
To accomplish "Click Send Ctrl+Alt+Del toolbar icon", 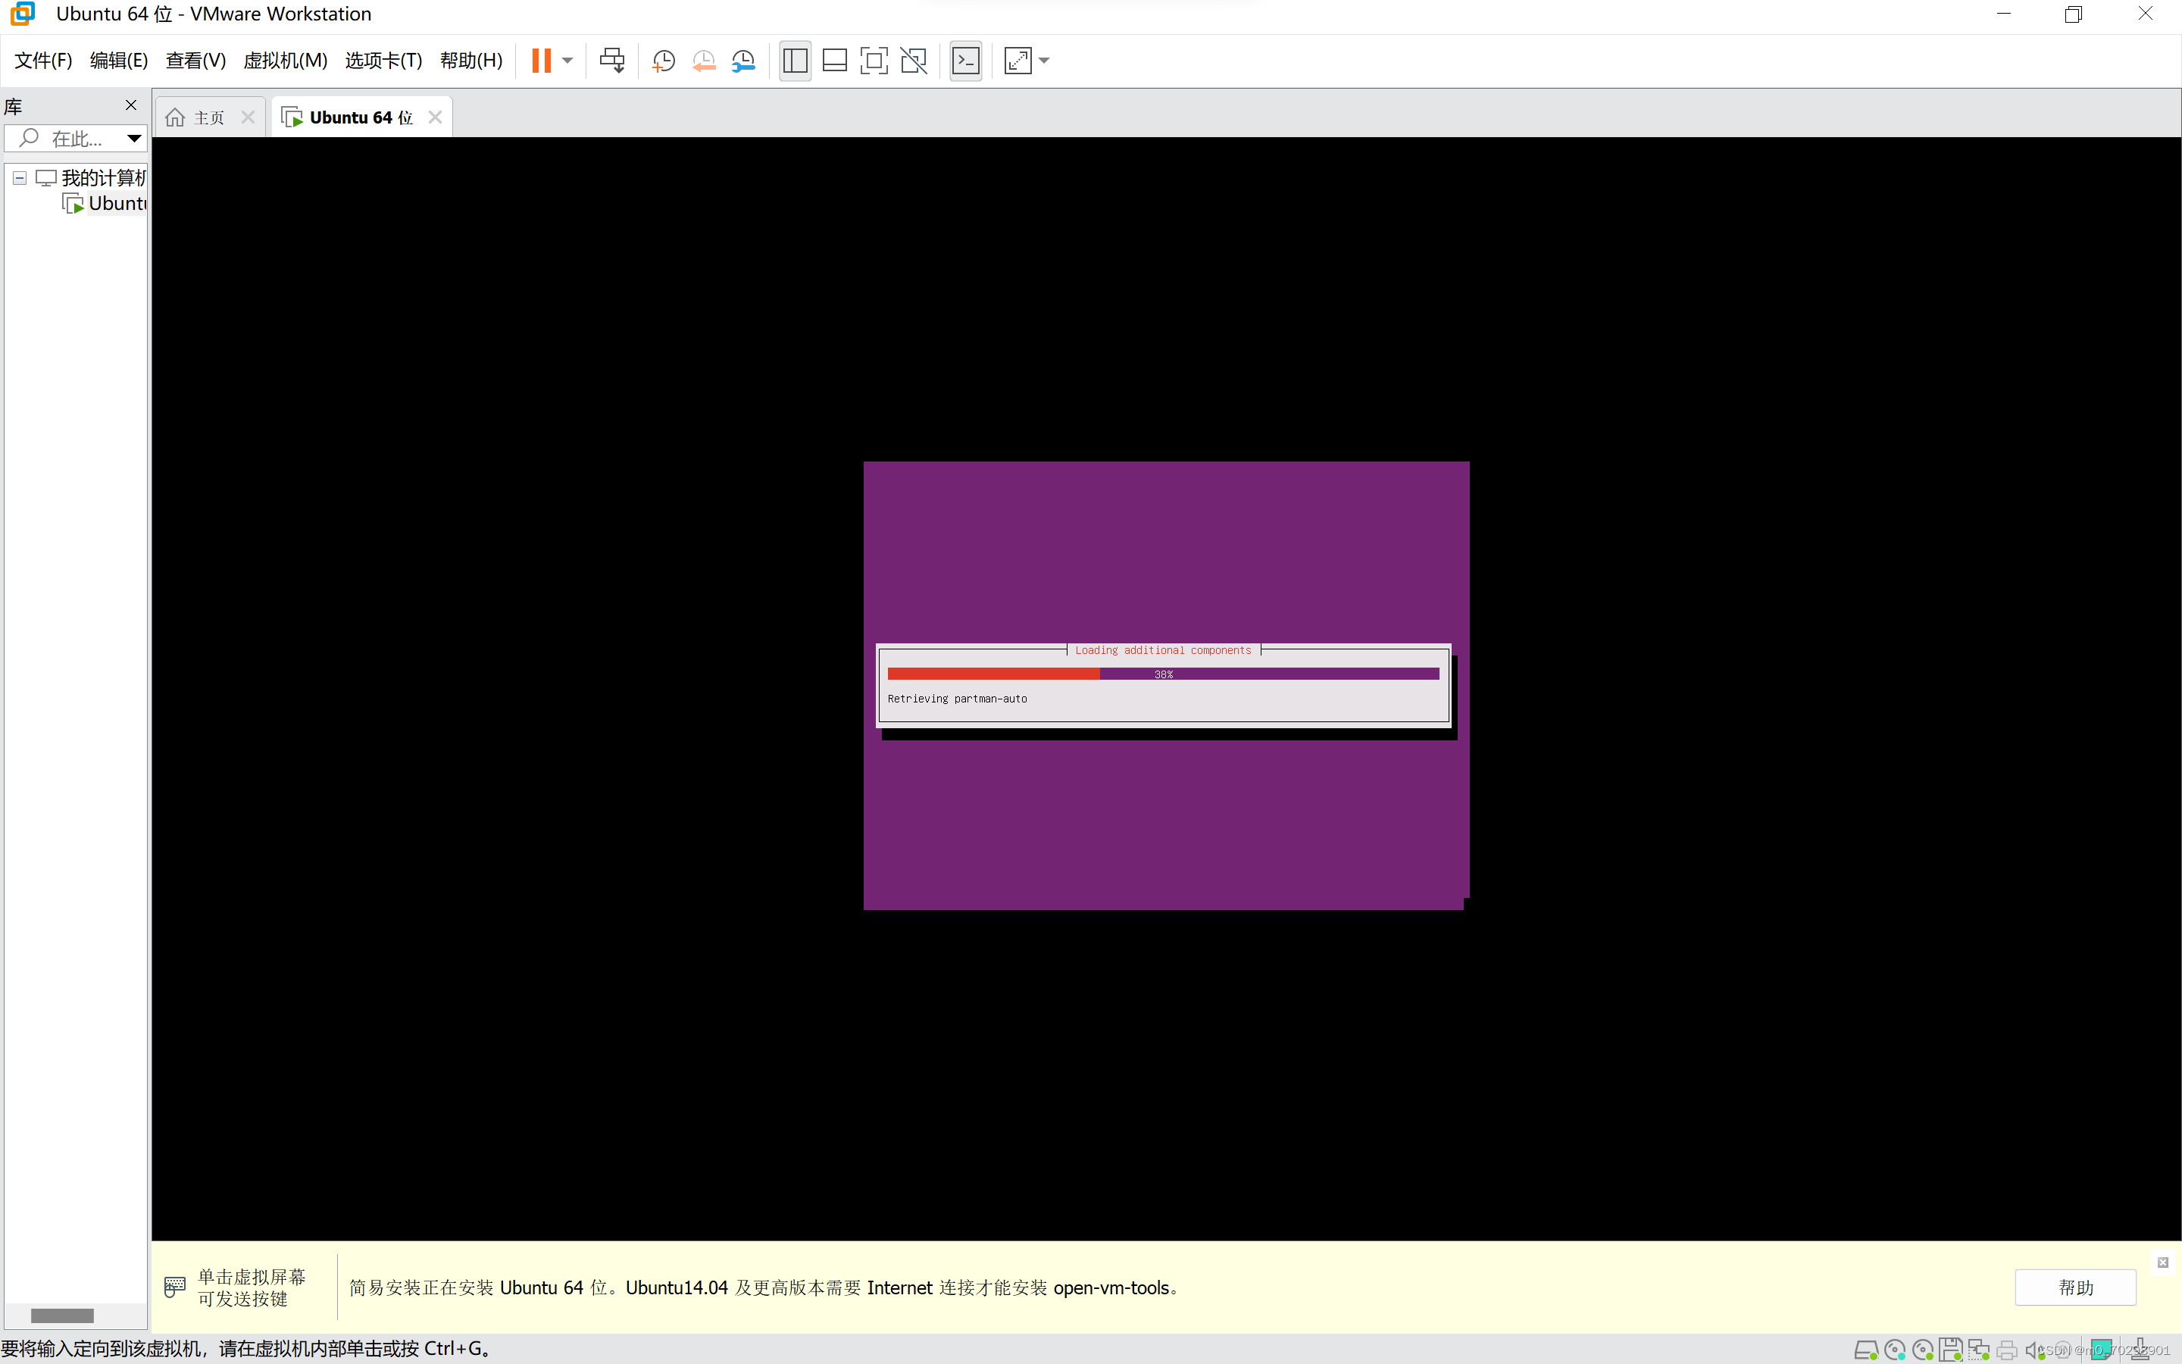I will click(611, 61).
